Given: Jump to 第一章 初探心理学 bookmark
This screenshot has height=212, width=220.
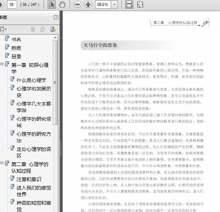Looking at the screenshot, I should [30, 68].
